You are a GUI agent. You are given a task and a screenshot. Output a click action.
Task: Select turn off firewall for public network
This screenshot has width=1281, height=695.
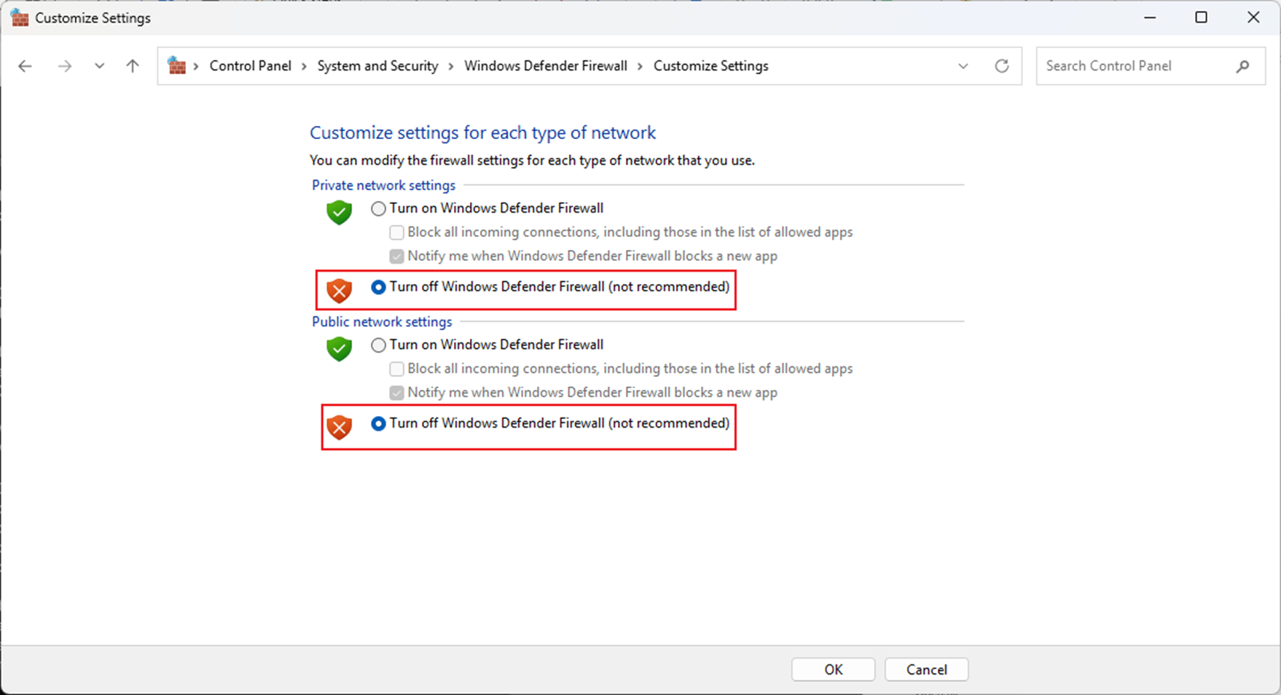[x=378, y=423]
